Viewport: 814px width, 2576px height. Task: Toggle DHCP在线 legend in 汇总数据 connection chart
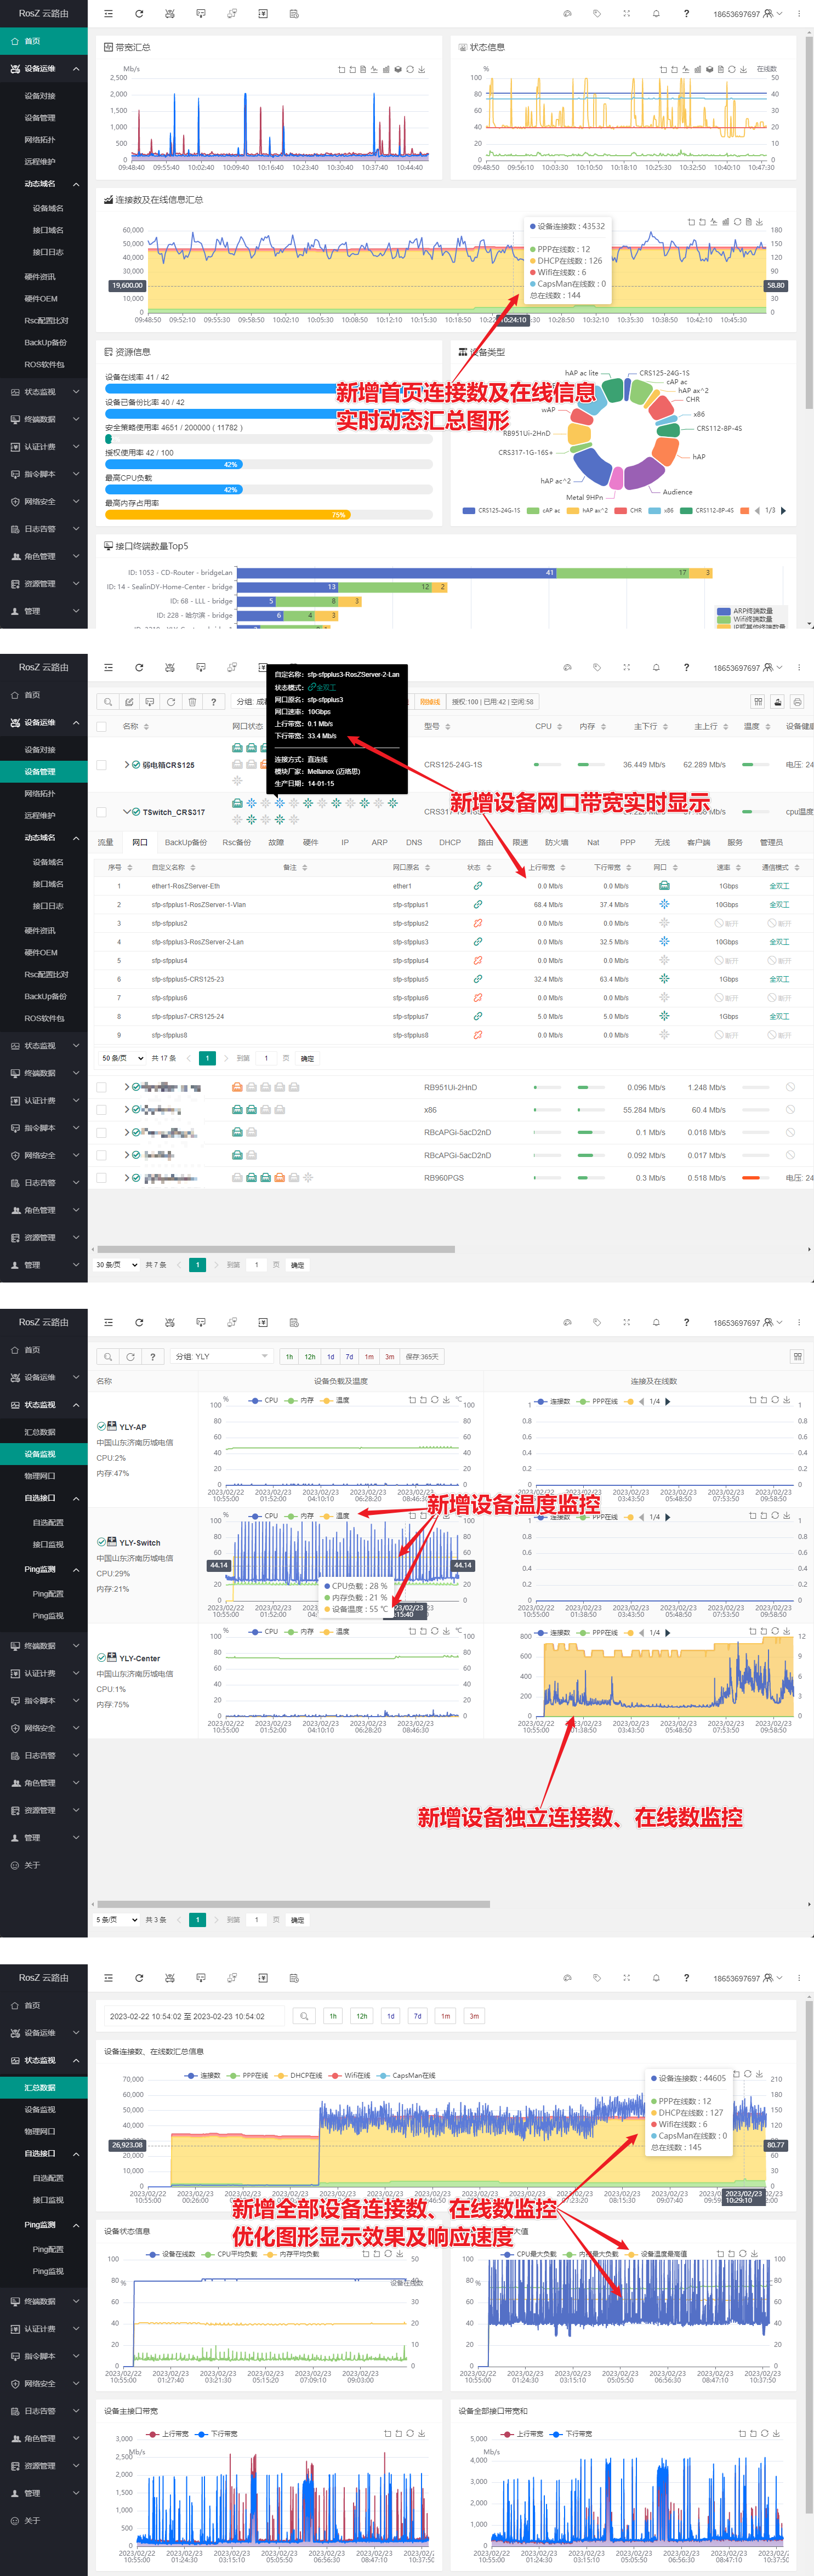tap(299, 2075)
